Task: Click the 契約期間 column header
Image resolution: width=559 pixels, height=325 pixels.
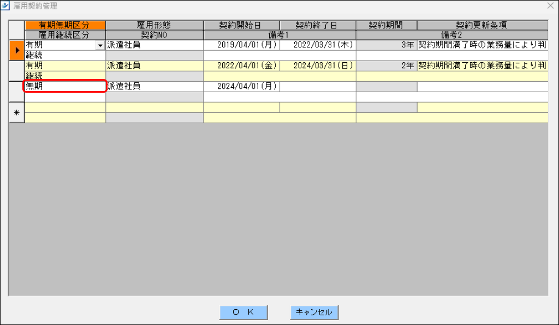Action: click(386, 25)
